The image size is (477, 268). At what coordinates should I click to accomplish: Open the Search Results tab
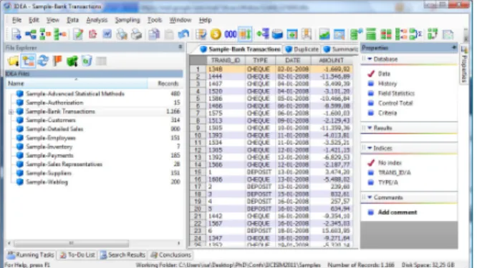(122, 255)
